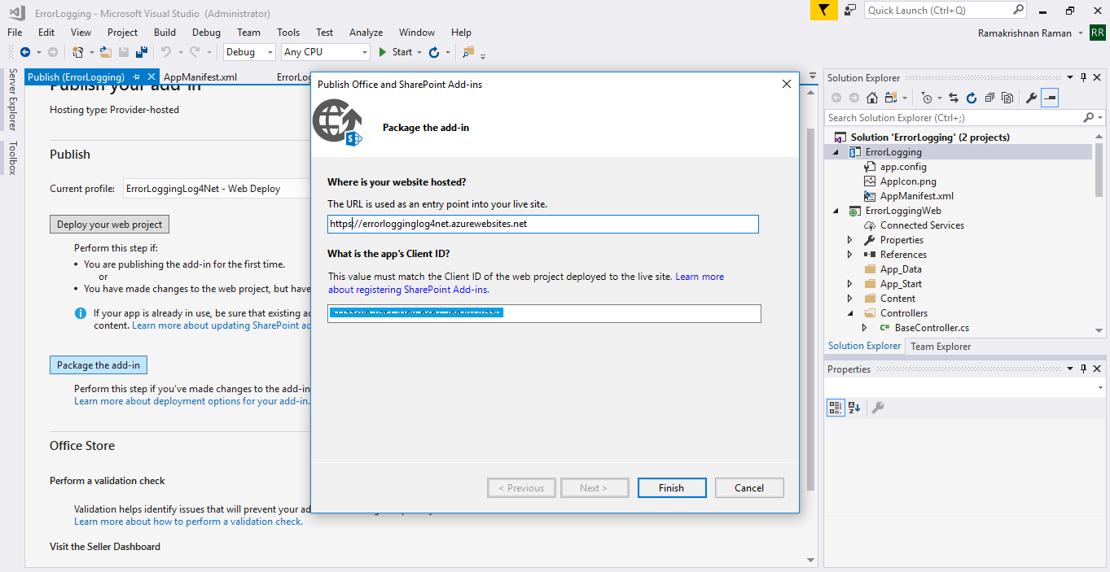
Task: Click the yellow notifications flag icon
Action: tap(823, 10)
